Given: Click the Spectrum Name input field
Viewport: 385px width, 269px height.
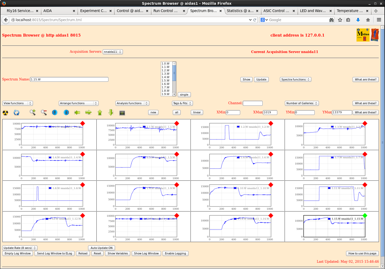Looking at the screenshot, I should pyautogui.click(x=69, y=79).
